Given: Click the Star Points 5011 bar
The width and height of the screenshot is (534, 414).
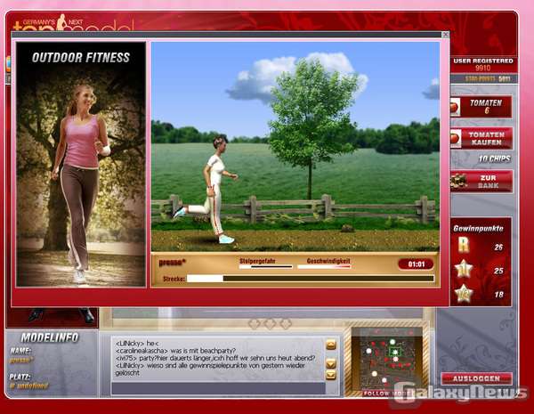Looking at the screenshot, I should pos(483,78).
